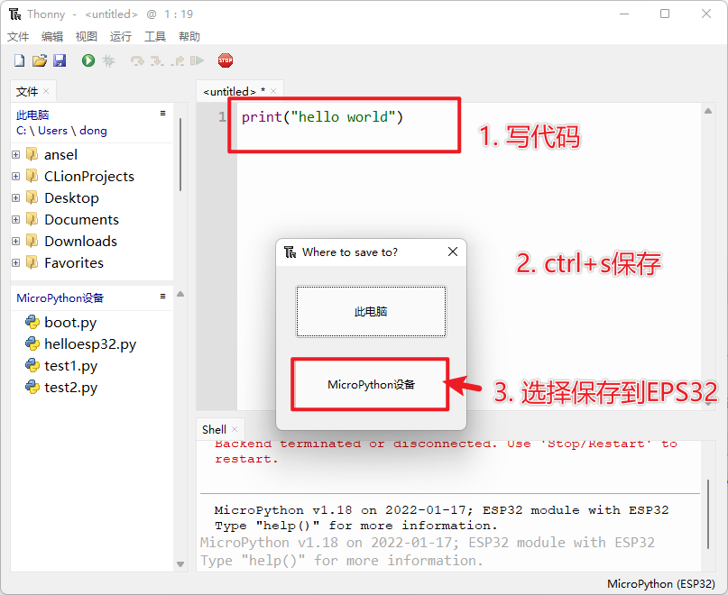This screenshot has height=595, width=728.
Task: Click the Users path segment
Action: [52, 131]
